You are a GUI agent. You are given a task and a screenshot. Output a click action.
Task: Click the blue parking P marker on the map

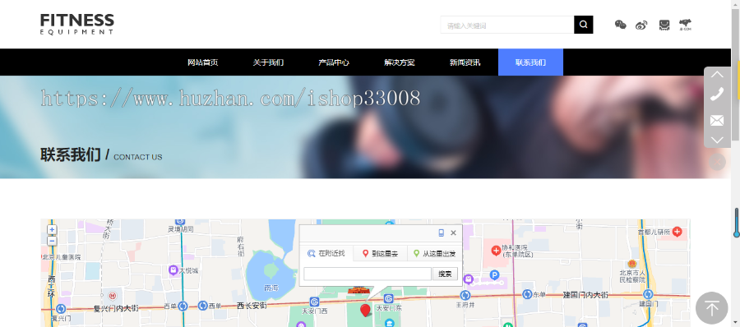[494, 274]
